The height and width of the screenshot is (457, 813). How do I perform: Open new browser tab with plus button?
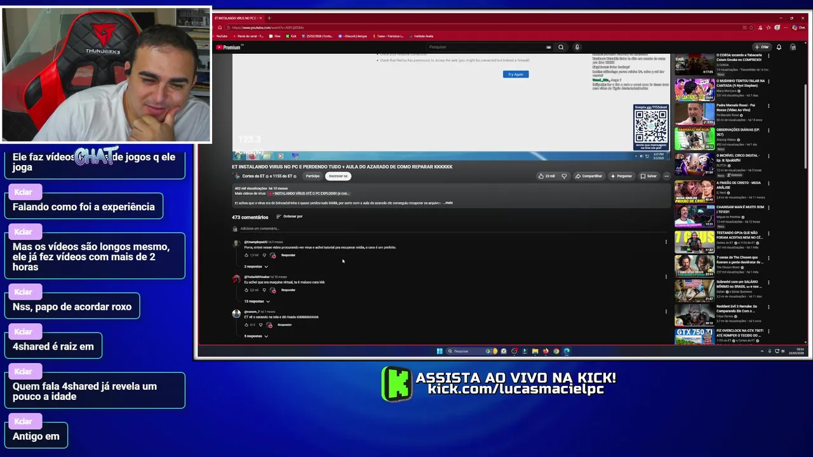[269, 18]
